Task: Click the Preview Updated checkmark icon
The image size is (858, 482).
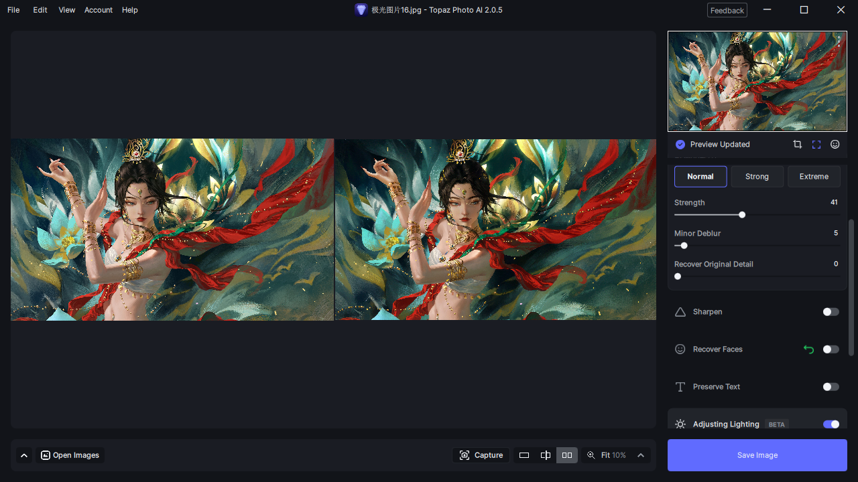Action: click(680, 145)
